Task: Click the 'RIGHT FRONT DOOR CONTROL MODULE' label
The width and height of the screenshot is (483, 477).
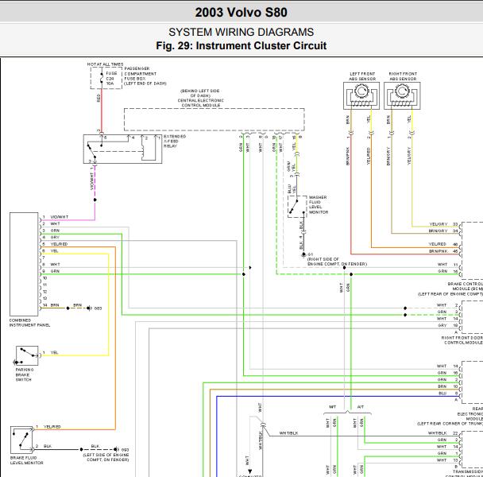Action: point(462,340)
